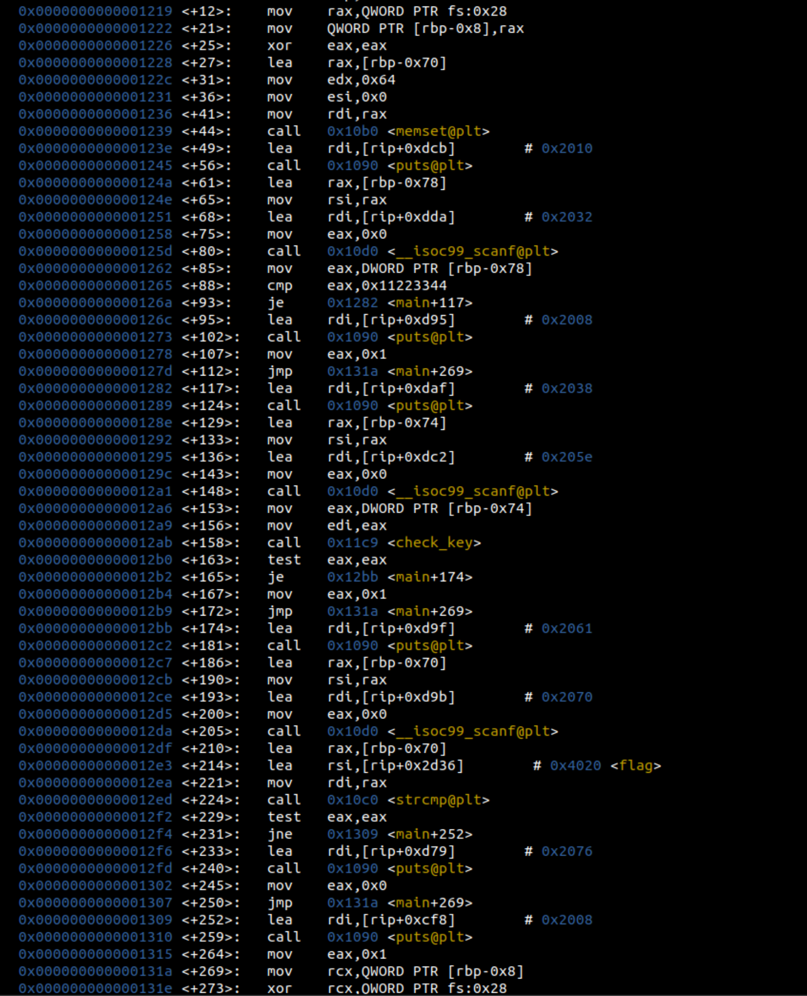Click address 0x00000000000012b4
Image resolution: width=807 pixels, height=996 pixels.
(x=95, y=594)
